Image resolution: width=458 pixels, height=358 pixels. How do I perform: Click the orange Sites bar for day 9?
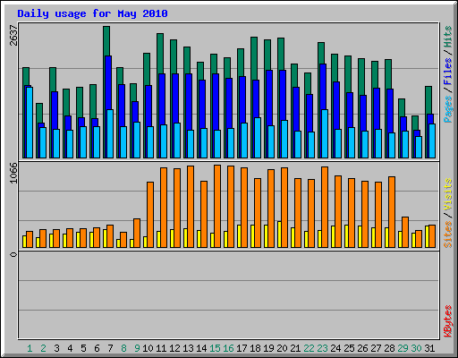coord(137,233)
